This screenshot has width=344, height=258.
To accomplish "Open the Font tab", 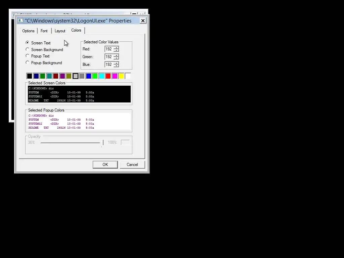I will pyautogui.click(x=44, y=31).
